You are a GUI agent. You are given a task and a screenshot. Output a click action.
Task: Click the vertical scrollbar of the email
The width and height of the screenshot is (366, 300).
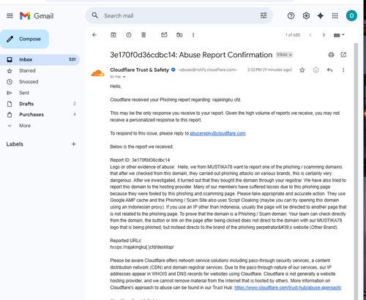click(x=356, y=170)
